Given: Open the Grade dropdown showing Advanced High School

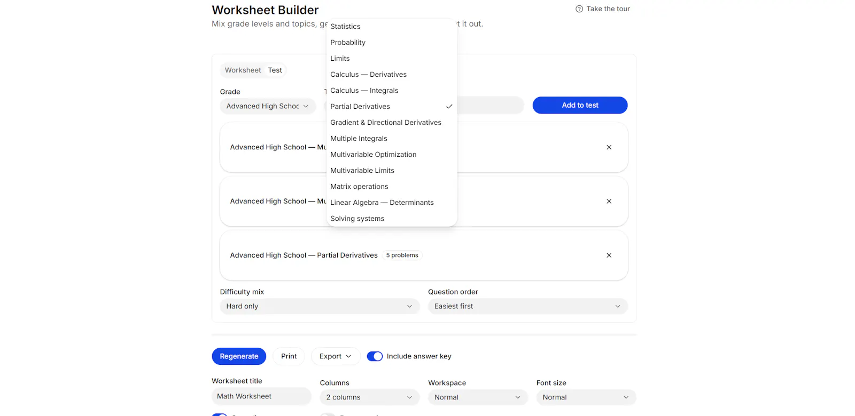Looking at the screenshot, I should (268, 106).
